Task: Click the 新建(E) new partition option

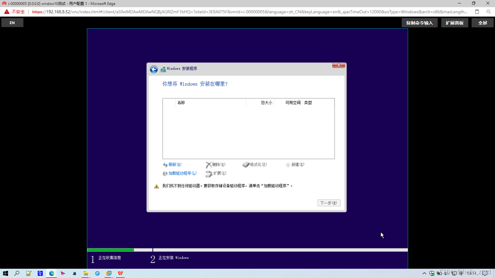Action: click(x=298, y=165)
